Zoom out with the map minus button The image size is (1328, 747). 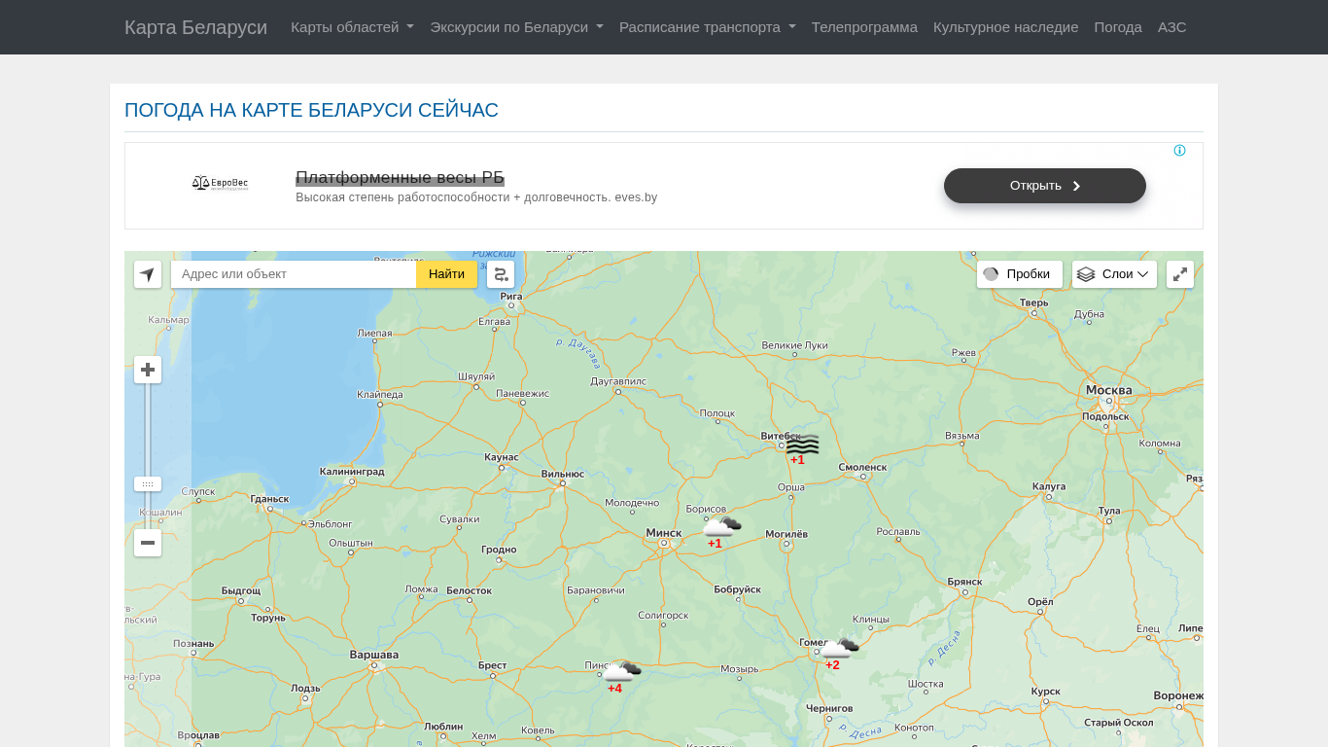148,543
